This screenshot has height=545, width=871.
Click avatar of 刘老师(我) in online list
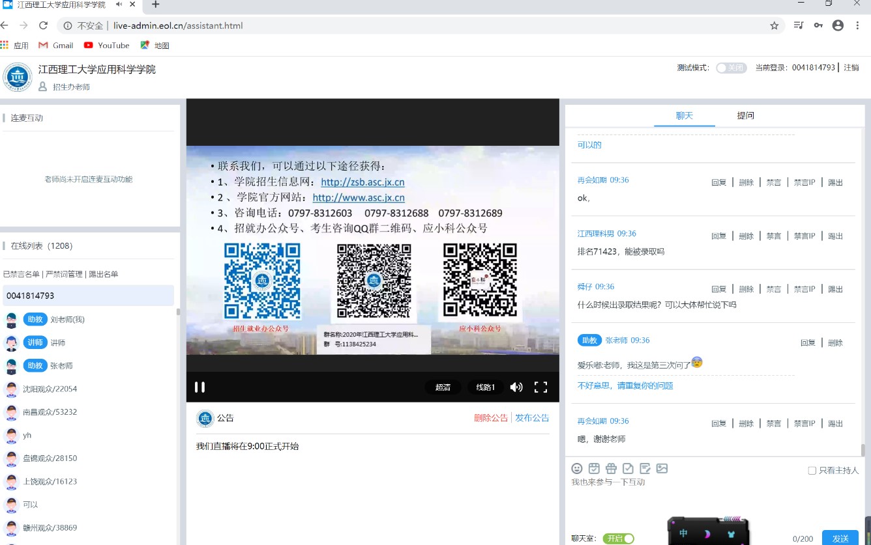coord(11,320)
